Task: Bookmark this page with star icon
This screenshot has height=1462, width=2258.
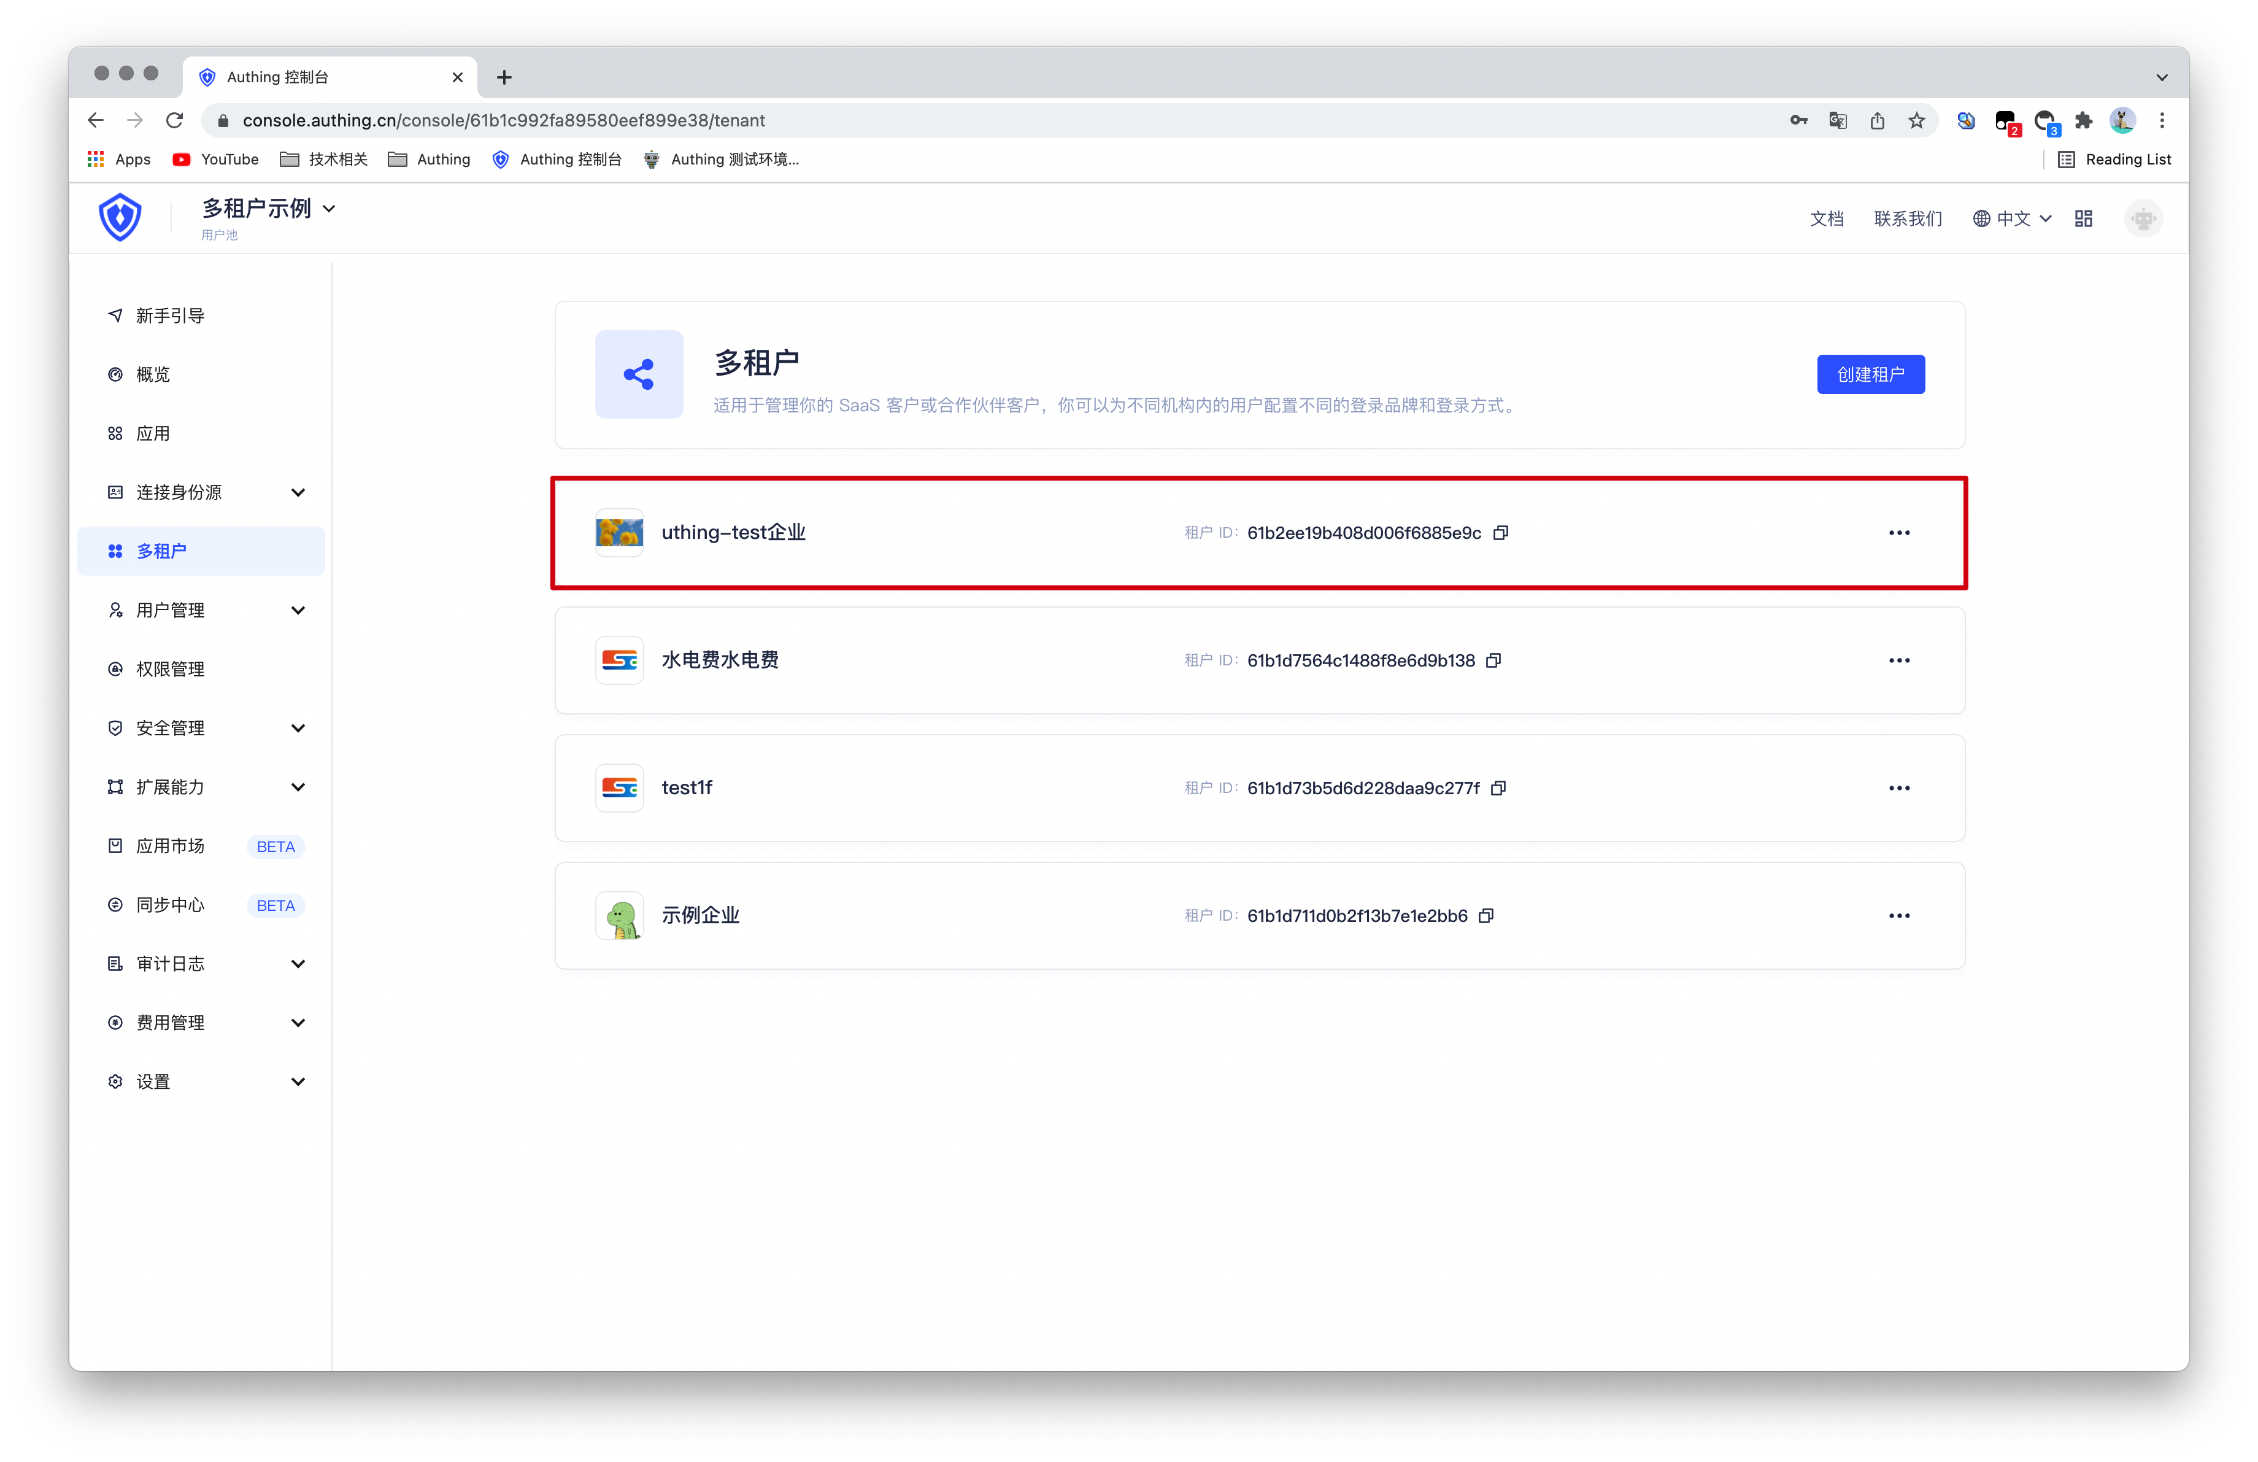Action: click(x=1917, y=120)
